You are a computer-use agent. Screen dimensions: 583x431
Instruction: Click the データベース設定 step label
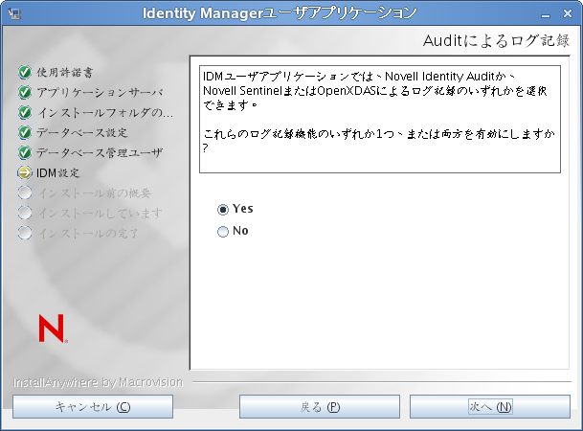(x=81, y=132)
